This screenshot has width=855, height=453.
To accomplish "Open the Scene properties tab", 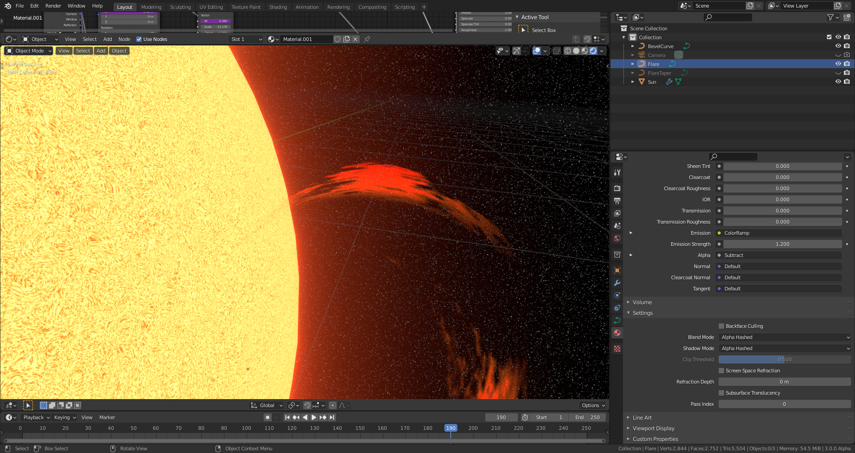I will [617, 226].
